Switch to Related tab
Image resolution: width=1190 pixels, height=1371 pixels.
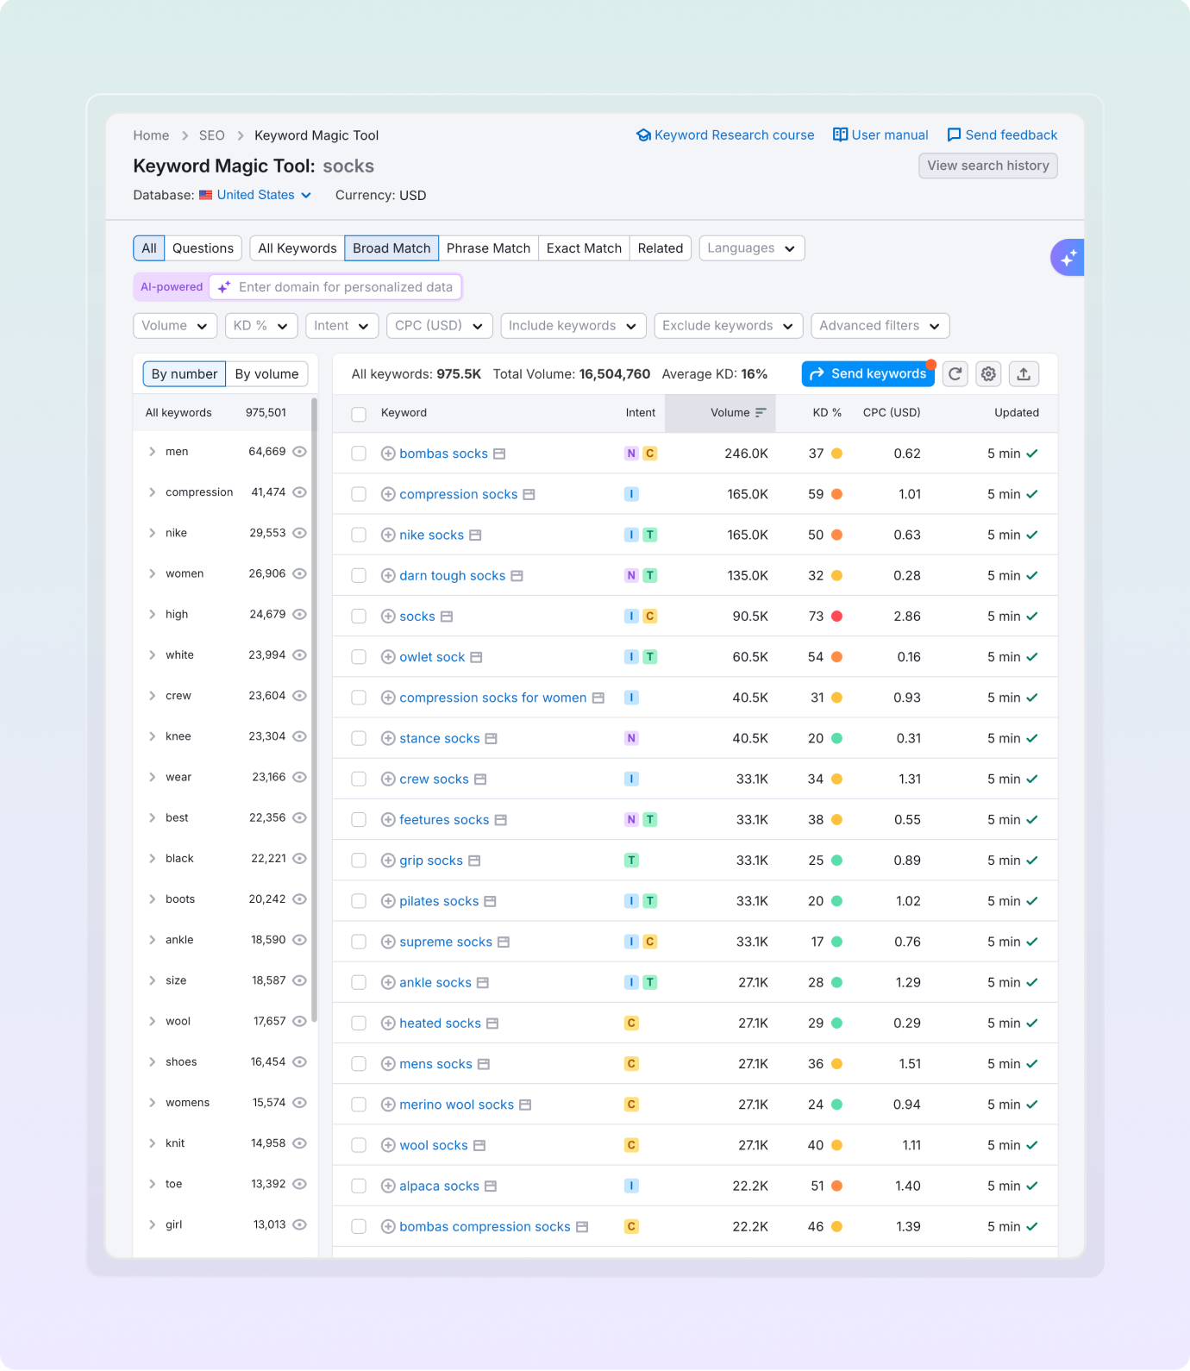pyautogui.click(x=661, y=248)
